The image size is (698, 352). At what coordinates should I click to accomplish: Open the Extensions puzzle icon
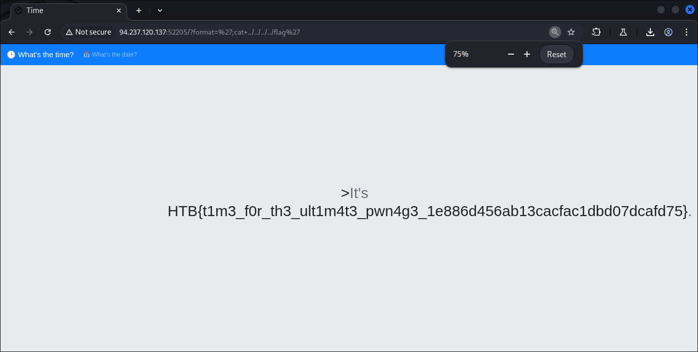click(596, 32)
